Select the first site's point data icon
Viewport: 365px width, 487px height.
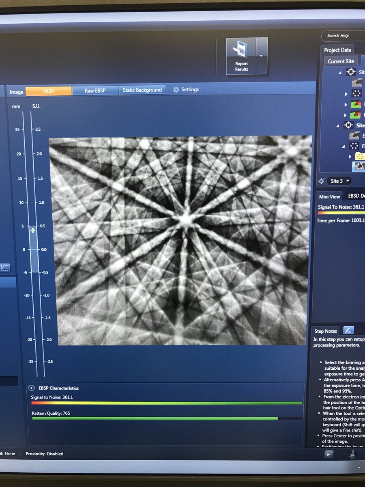pos(357,94)
